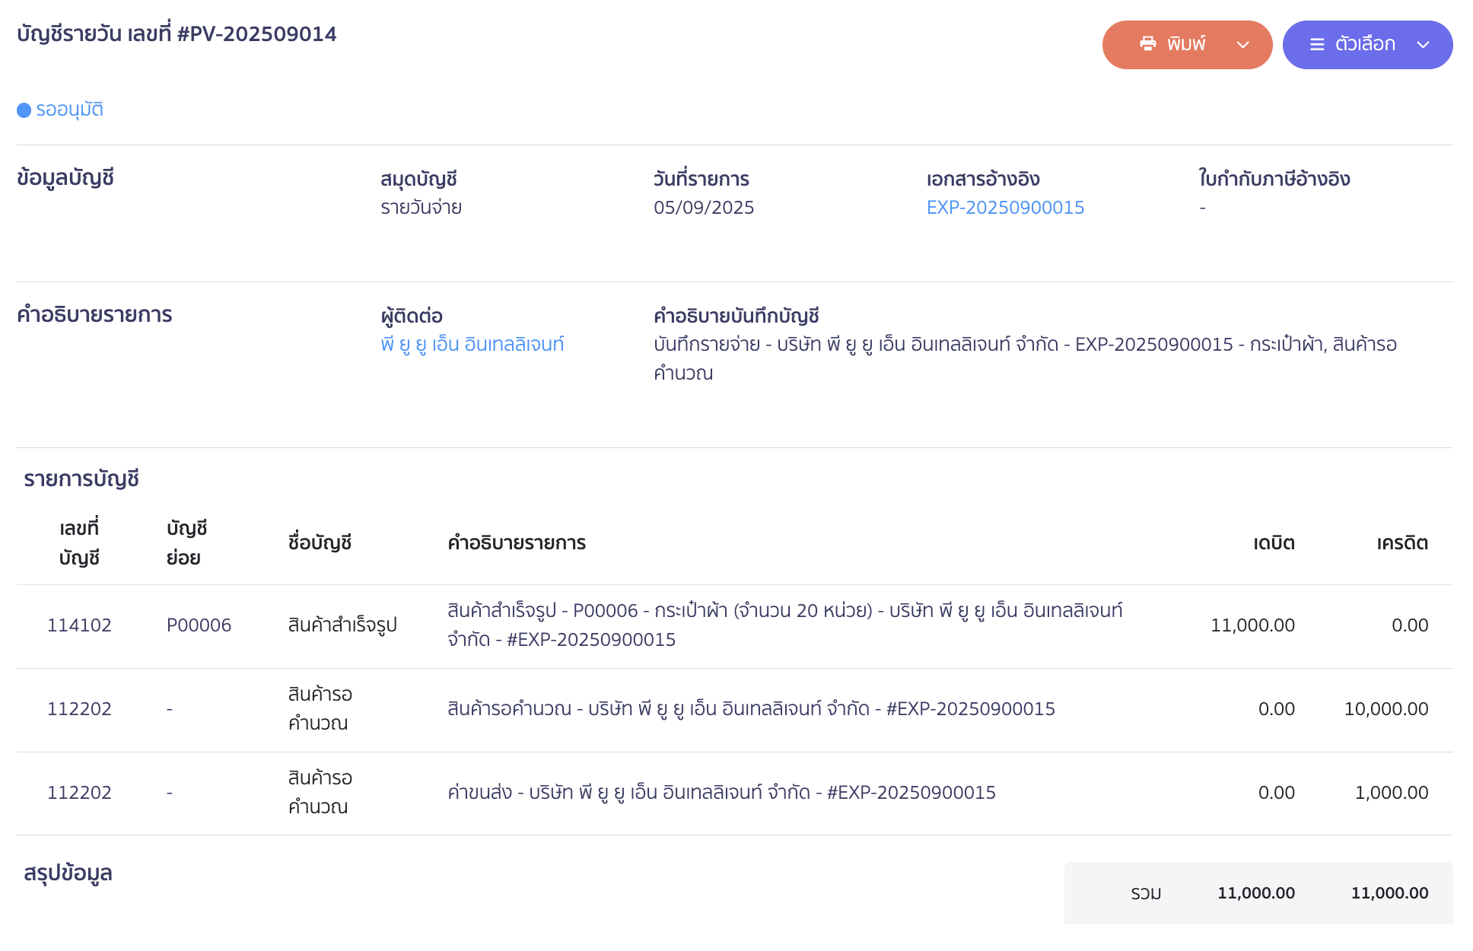Open the พิมพ์ dropdown chevron

1243,45
